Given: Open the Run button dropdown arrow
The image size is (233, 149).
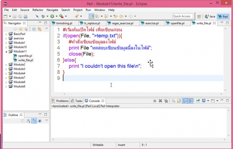Looking at the screenshot, I should (x=56, y=16).
